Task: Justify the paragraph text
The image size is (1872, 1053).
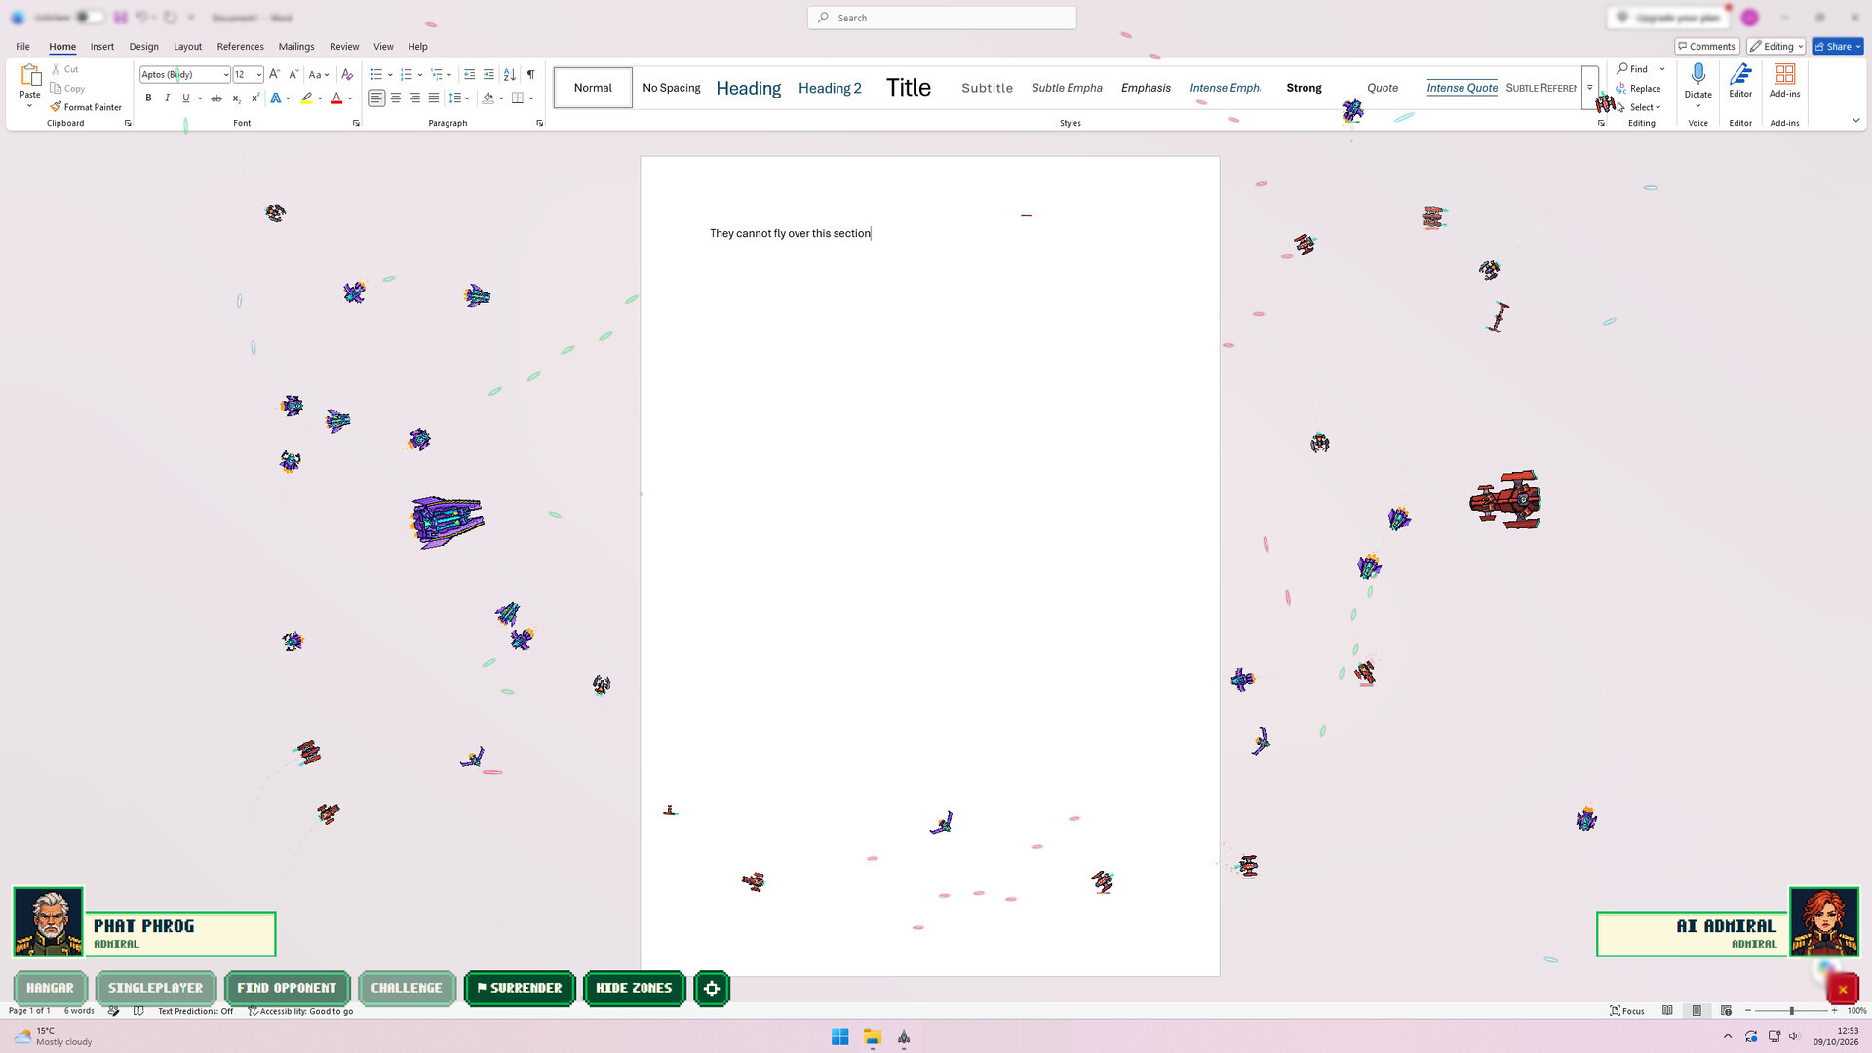Action: coord(434,97)
